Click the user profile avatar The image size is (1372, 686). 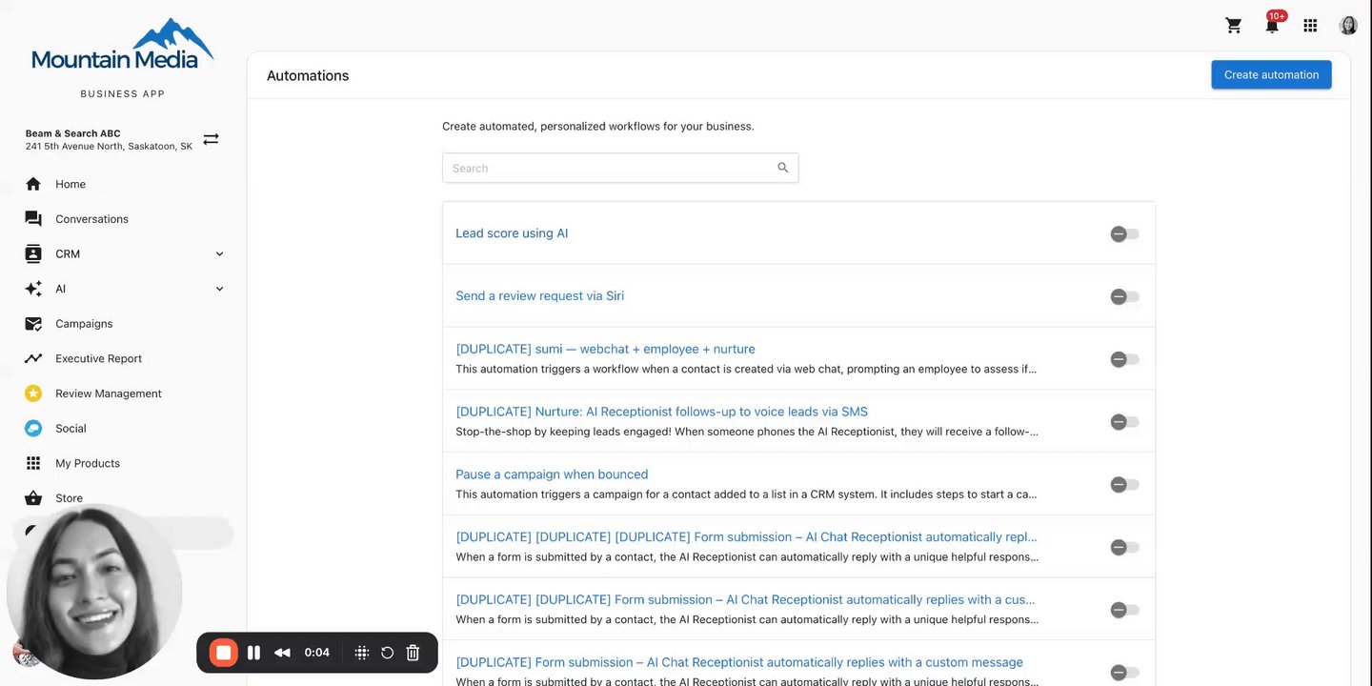pyautogui.click(x=1348, y=26)
